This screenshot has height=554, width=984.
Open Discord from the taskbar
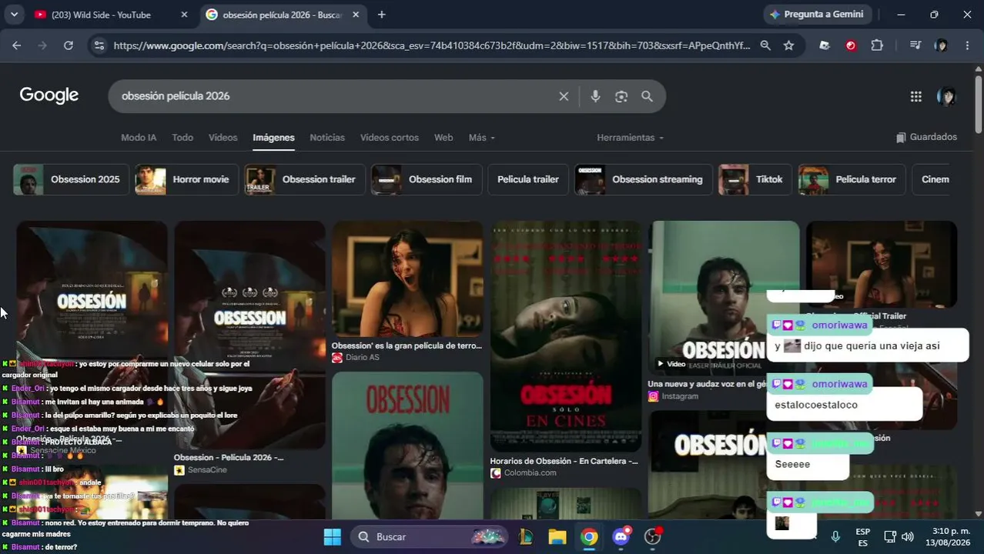pos(621,536)
